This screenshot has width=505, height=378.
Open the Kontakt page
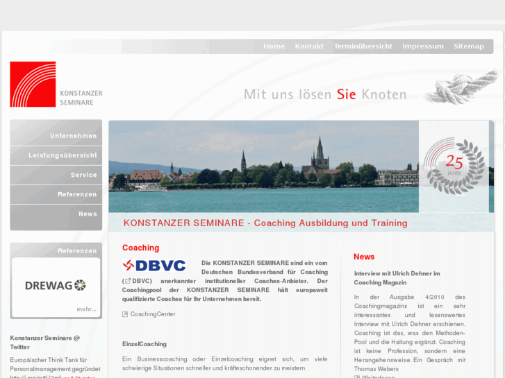coord(309,46)
